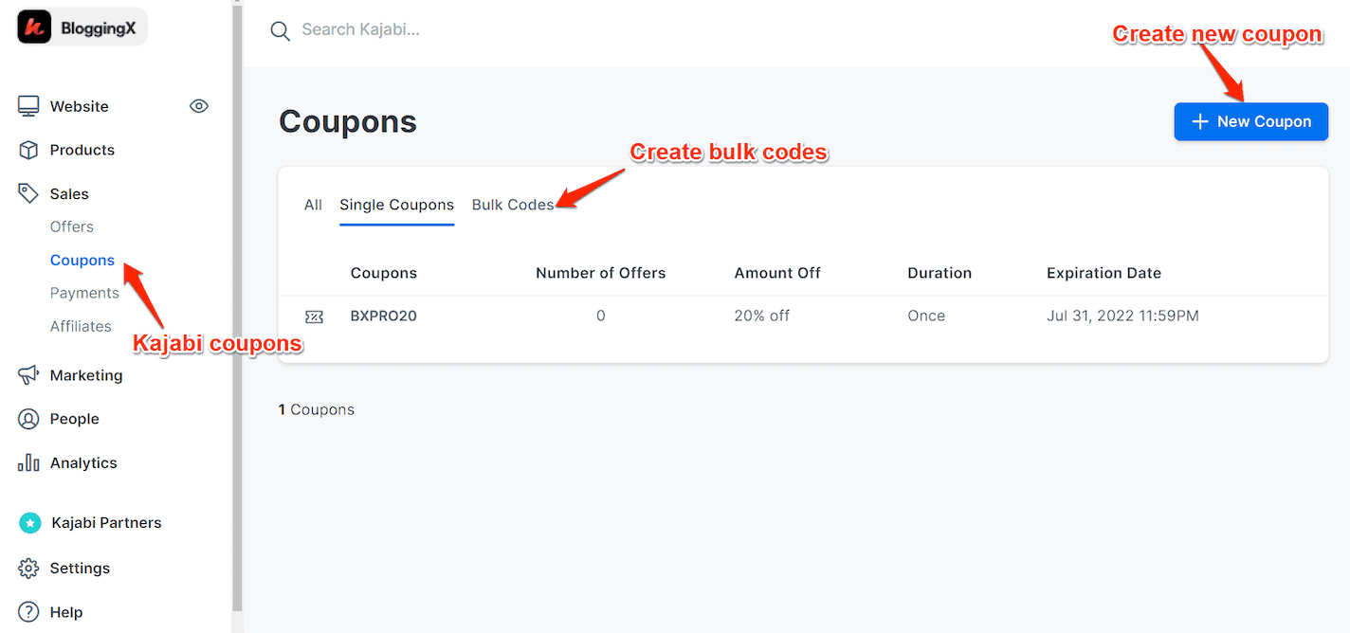Open the Affiliates page in Sales menu
The width and height of the screenshot is (1350, 633).
click(81, 325)
